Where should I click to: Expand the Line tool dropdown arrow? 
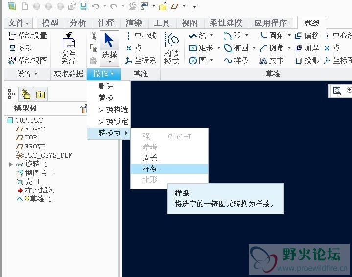pyautogui.click(x=211, y=35)
